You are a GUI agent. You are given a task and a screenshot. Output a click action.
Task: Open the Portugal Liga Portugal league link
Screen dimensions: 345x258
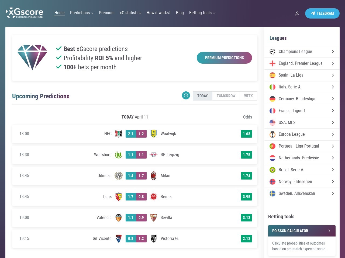tap(302, 146)
